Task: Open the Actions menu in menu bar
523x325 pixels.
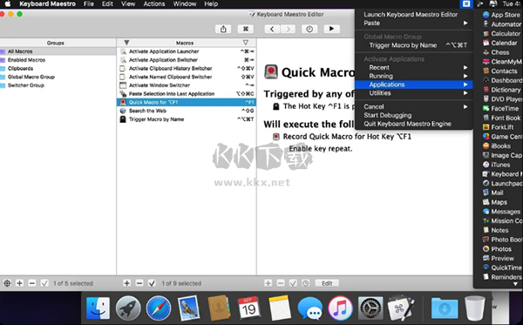Action: (x=154, y=4)
